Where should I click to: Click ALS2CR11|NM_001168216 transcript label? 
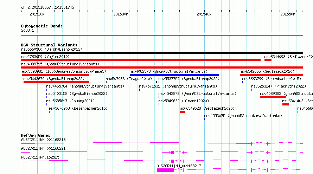tap(43, 140)
